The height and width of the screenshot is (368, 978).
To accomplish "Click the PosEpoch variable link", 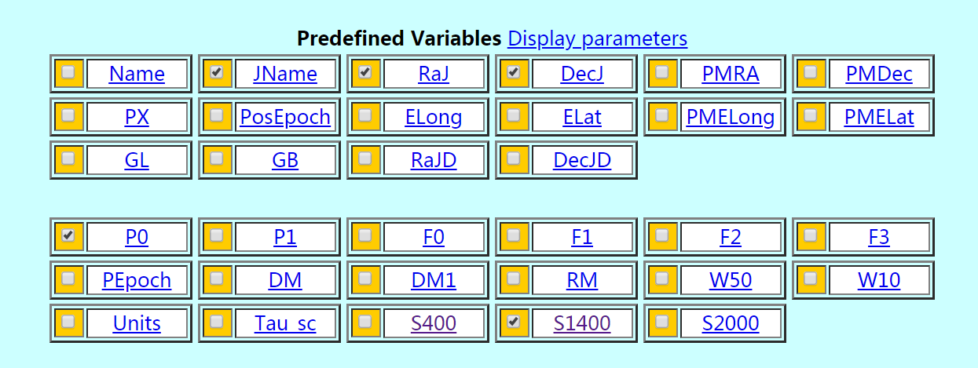I will coord(285,118).
